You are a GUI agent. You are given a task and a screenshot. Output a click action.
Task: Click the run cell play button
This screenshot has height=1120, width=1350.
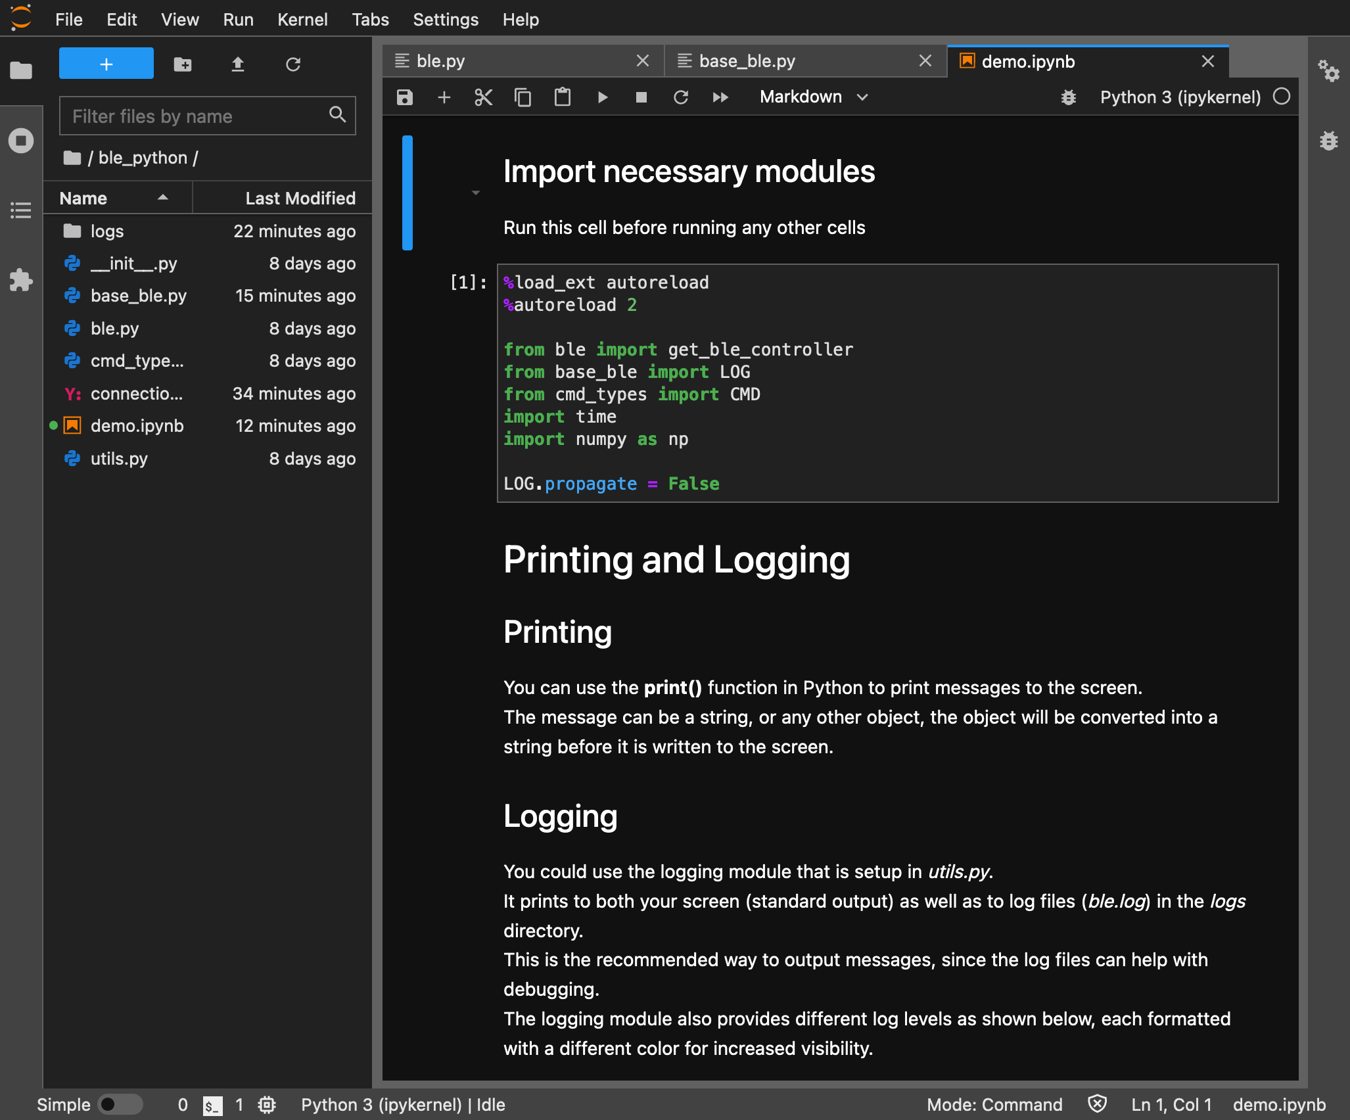602,97
